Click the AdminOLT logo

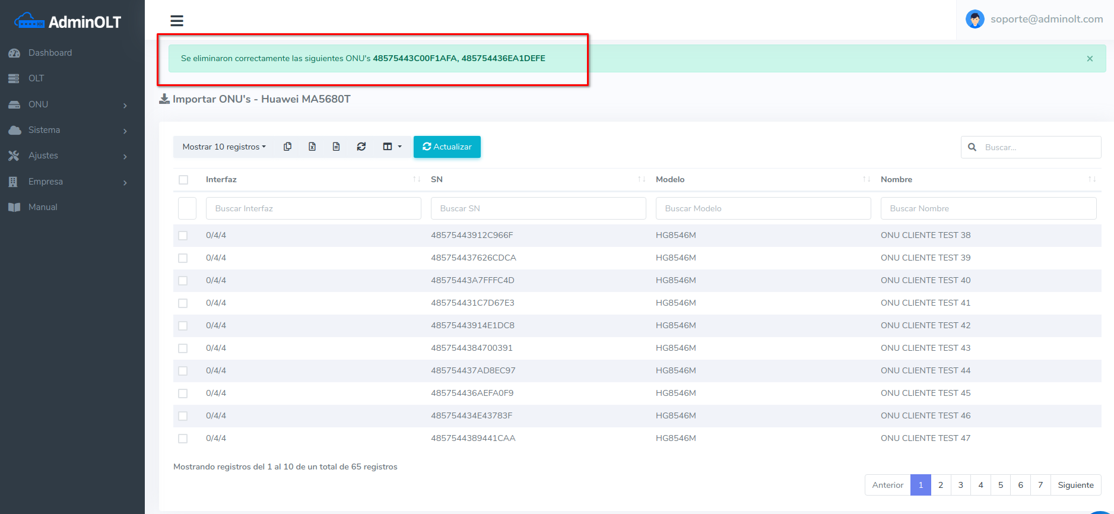click(68, 22)
